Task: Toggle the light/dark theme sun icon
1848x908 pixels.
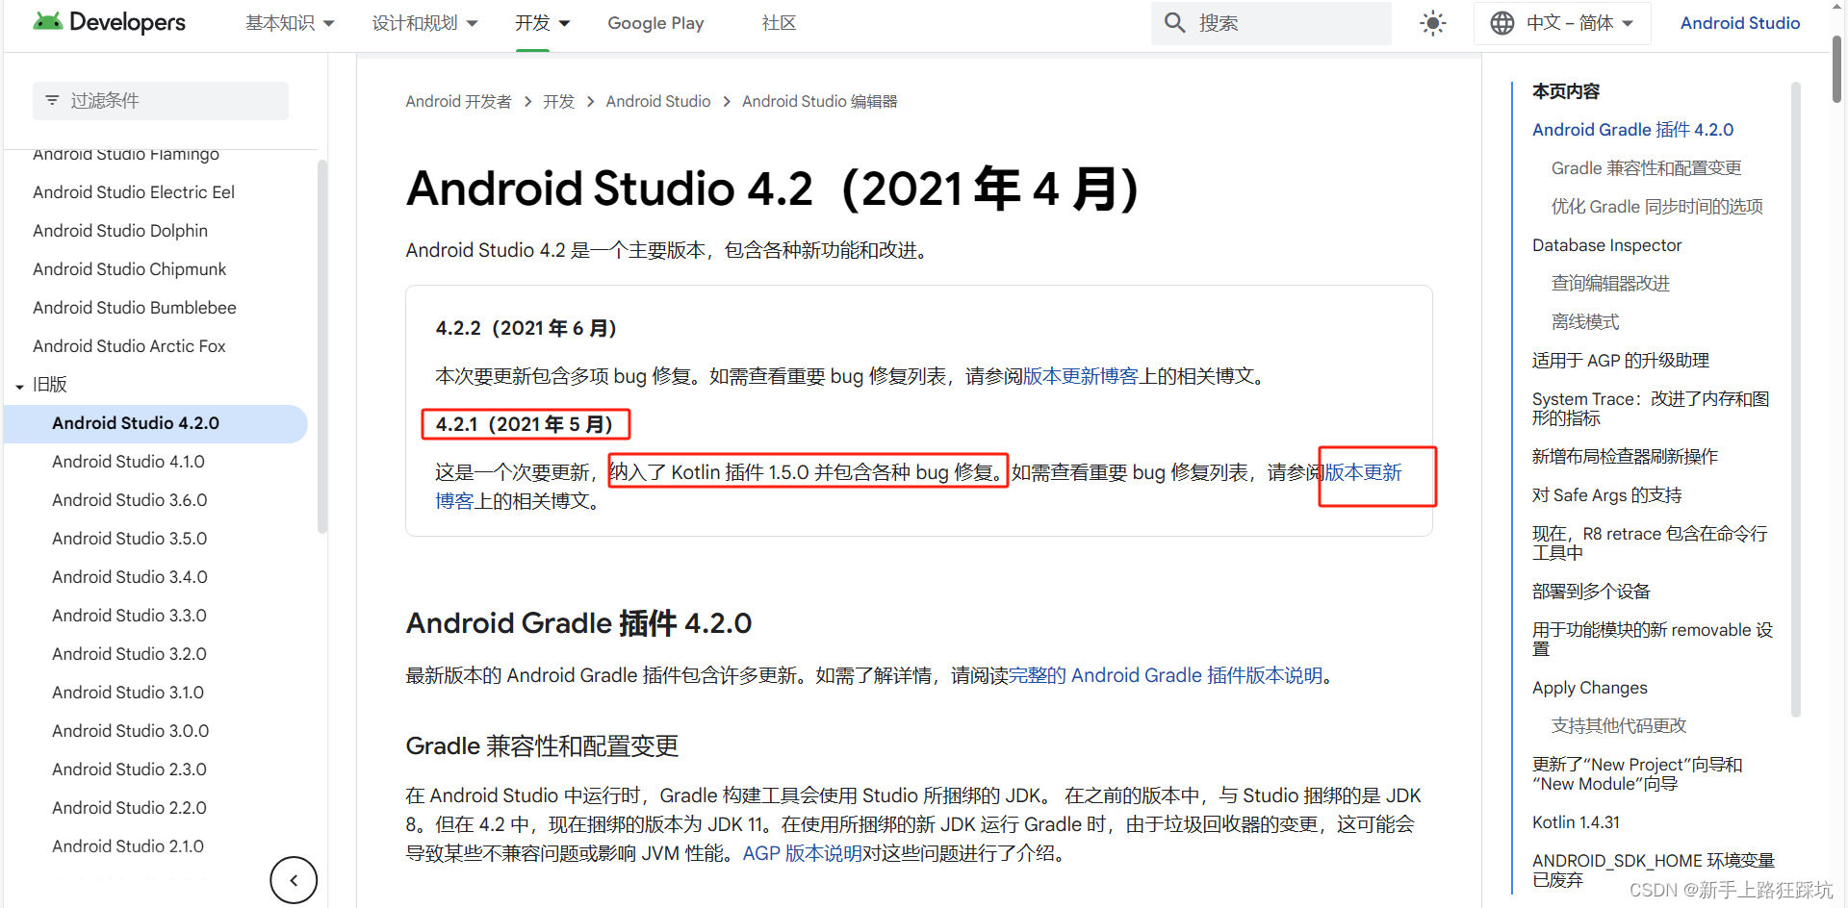Action: 1433,23
